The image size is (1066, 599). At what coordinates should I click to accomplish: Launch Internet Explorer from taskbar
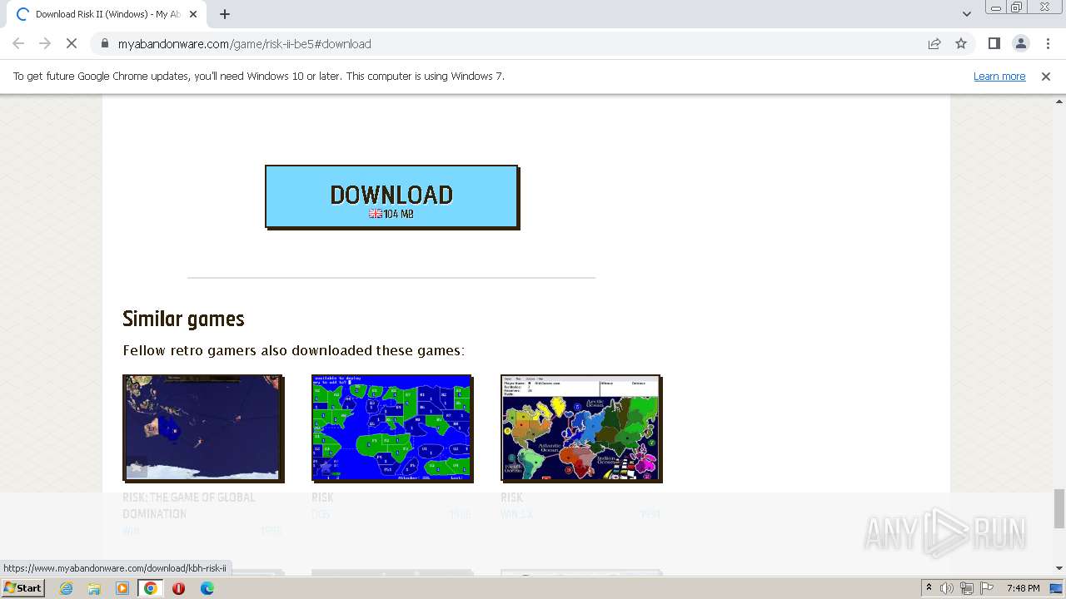click(66, 588)
